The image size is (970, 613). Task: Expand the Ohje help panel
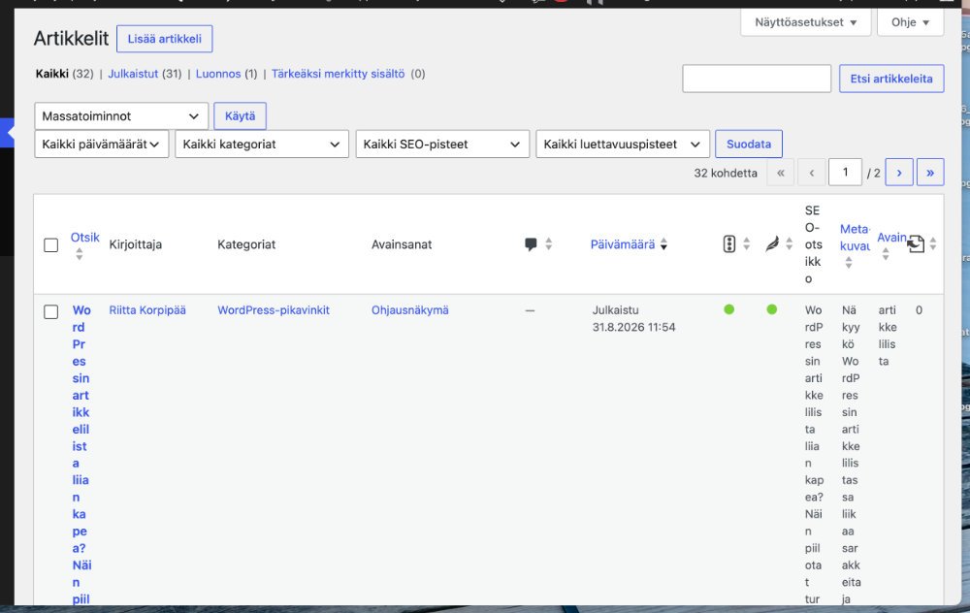pos(910,22)
